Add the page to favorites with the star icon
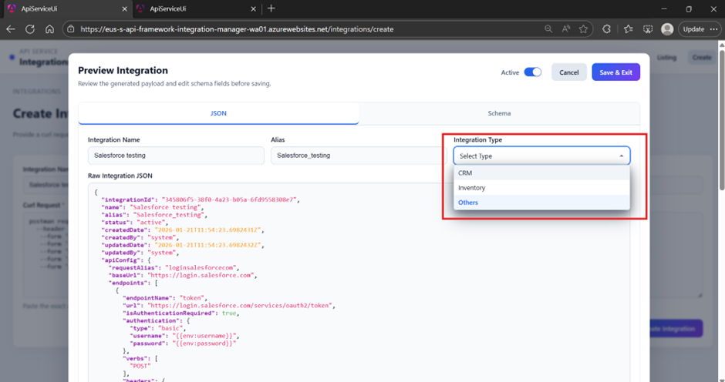Image resolution: width=725 pixels, height=382 pixels. [584, 29]
